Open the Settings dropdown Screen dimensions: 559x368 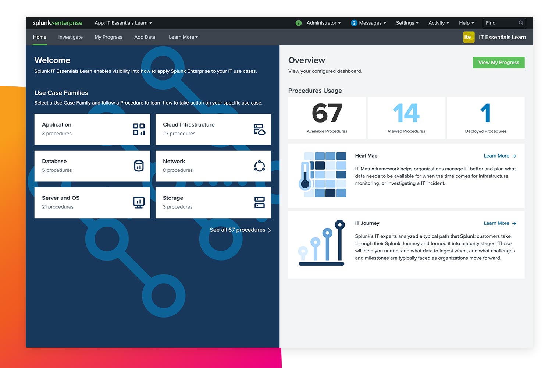407,23
